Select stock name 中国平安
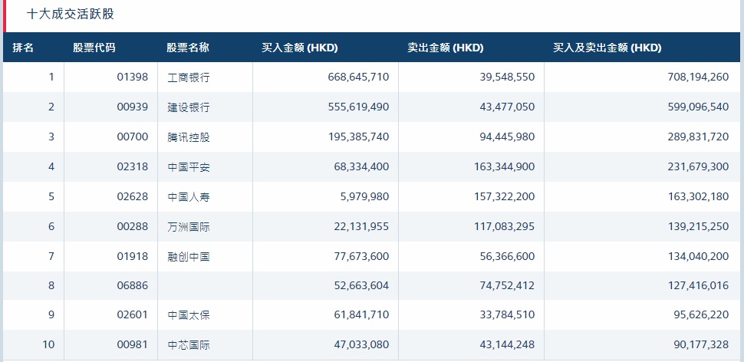The width and height of the screenshot is (744, 362). click(x=189, y=167)
